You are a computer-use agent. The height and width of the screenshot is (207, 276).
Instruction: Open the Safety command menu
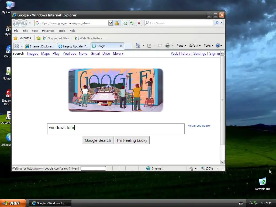pos(195,46)
